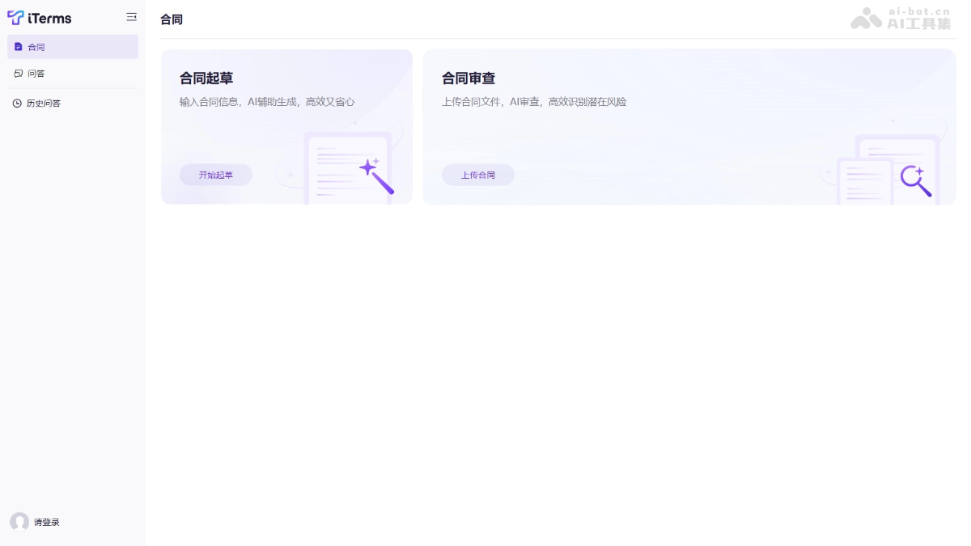This screenshot has height=546, width=971.
Task: Click the AI工具集 watermark logo
Action: tap(866, 19)
